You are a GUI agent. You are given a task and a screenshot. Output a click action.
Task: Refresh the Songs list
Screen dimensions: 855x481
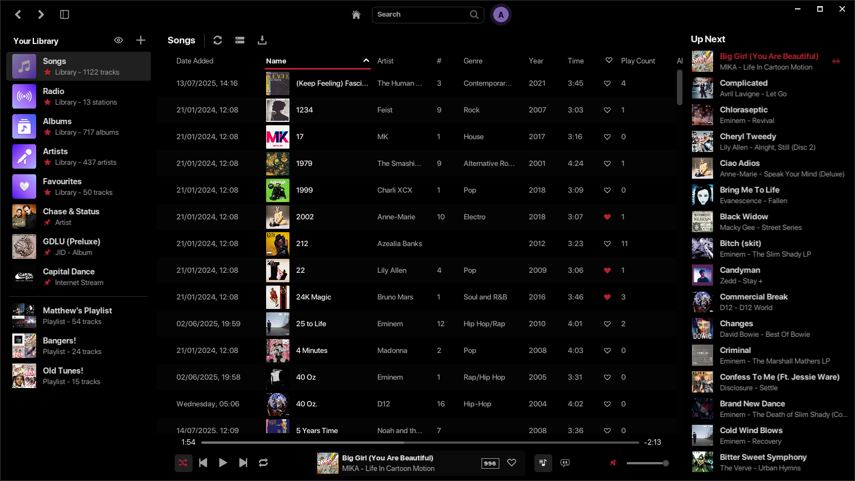tap(218, 40)
